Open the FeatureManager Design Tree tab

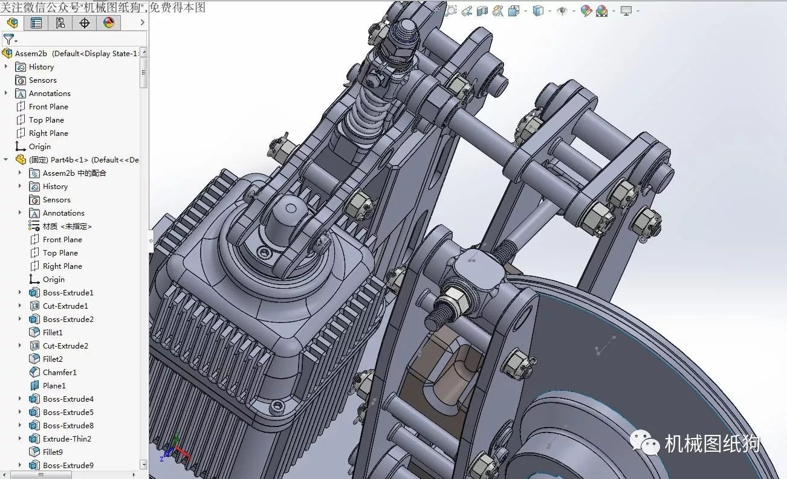[12, 23]
